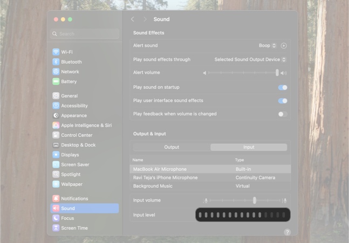The width and height of the screenshot is (349, 243).
Task: Open the Wallpaper icon
Action: (x=56, y=184)
